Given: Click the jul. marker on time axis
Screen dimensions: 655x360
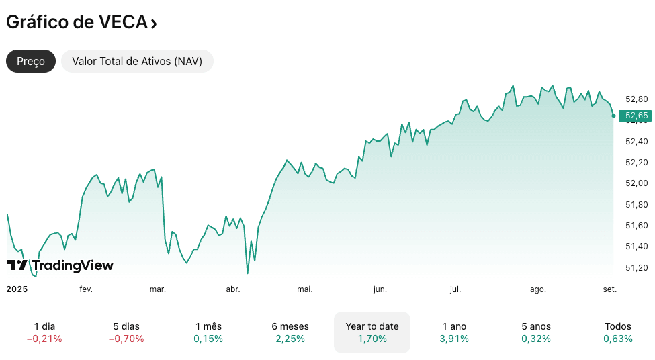Looking at the screenshot, I should click(x=455, y=289).
